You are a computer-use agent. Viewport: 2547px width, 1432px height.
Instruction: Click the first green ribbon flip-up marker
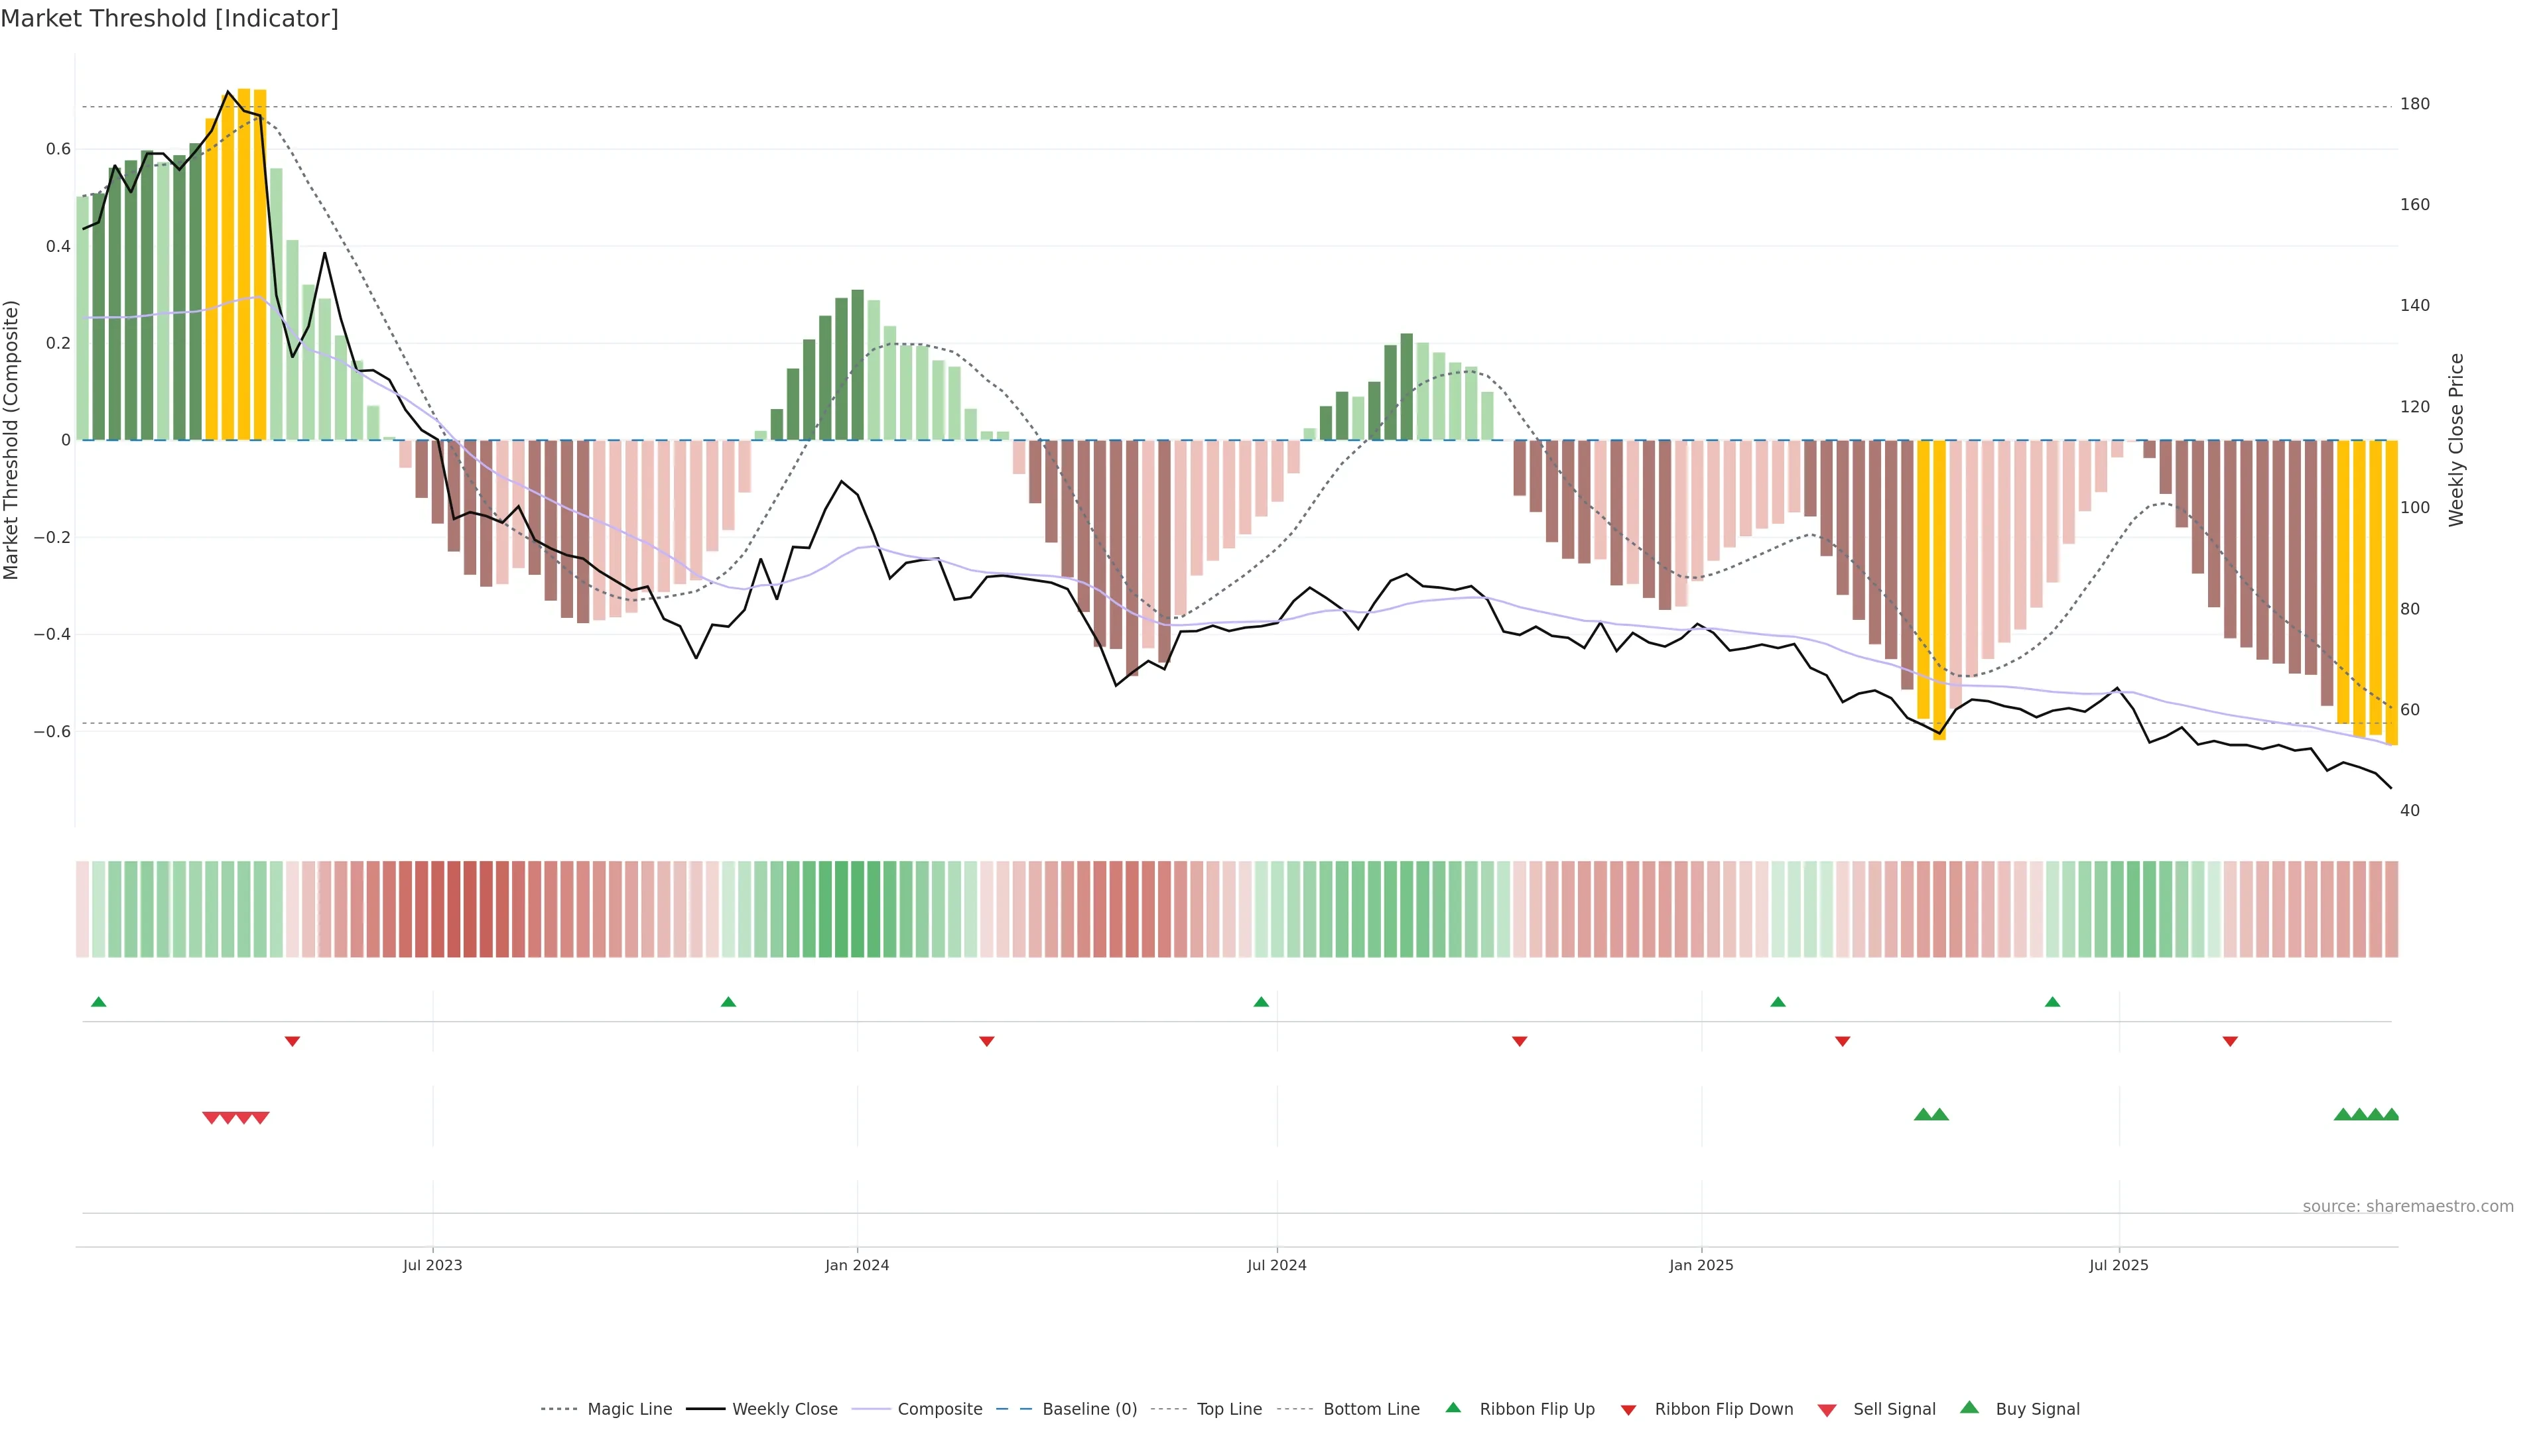tap(99, 1002)
